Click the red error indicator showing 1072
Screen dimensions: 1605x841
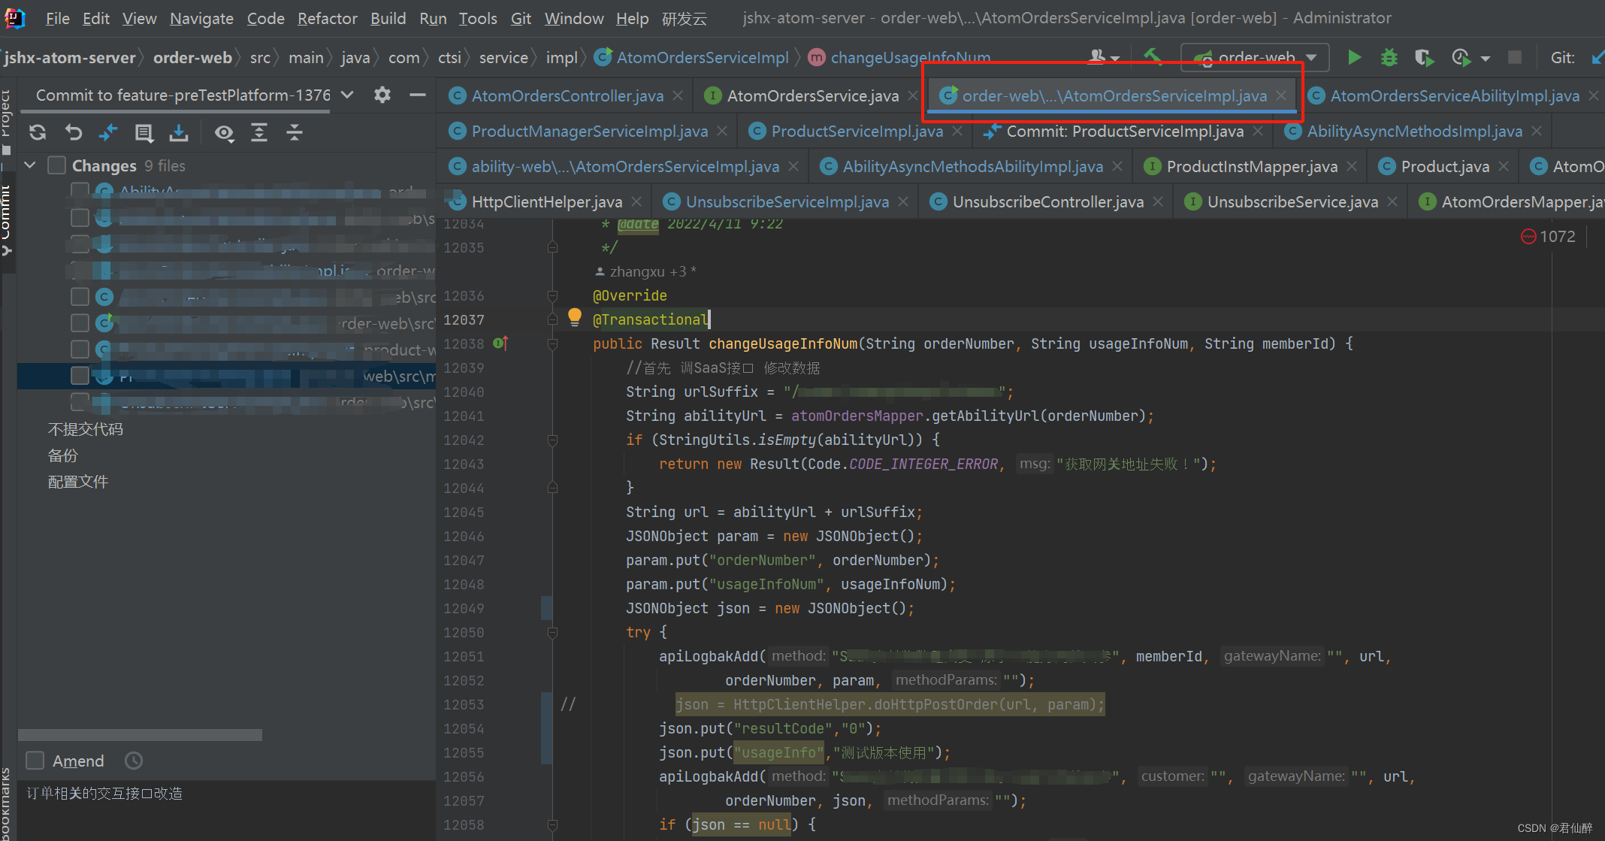pos(1548,237)
